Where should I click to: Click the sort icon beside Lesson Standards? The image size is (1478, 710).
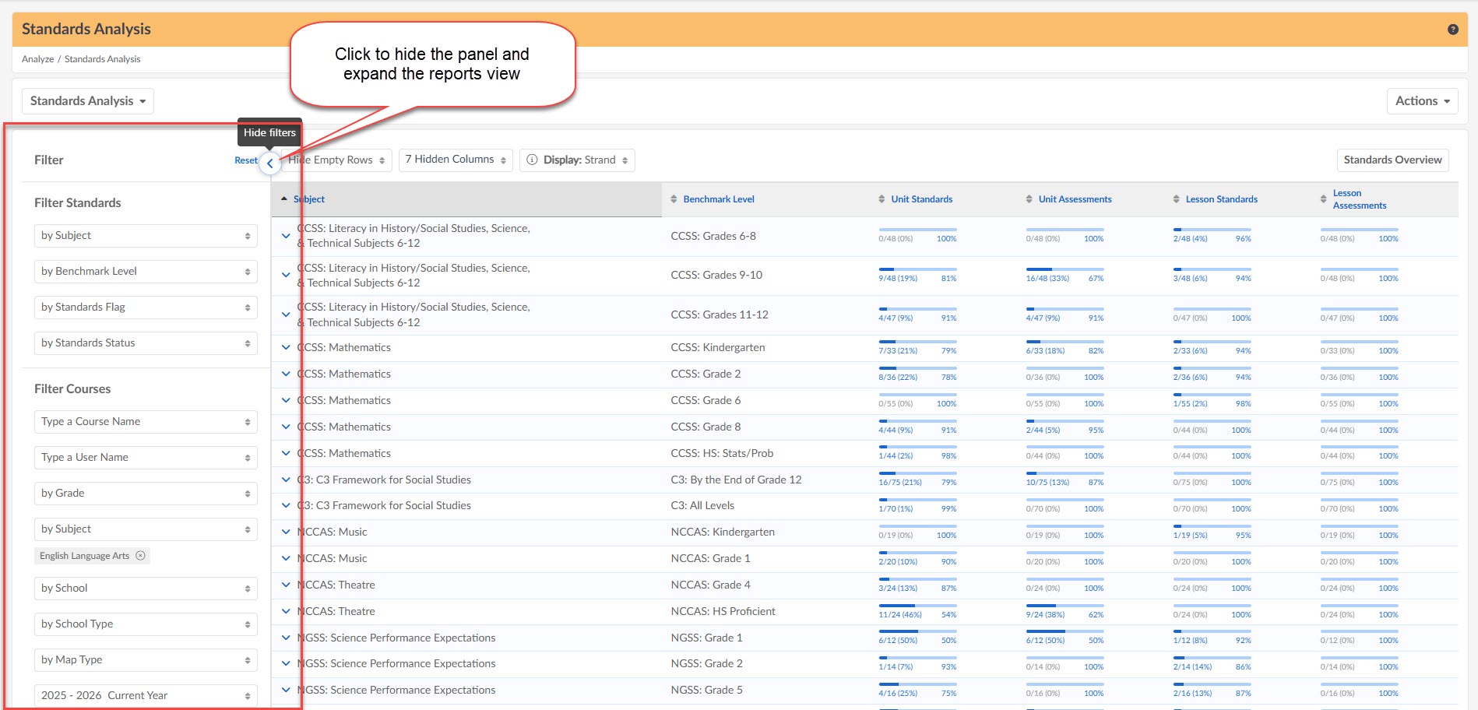[1176, 199]
